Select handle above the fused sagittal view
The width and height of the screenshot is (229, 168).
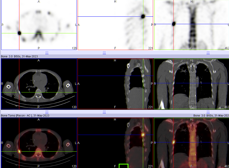[x=104, y=112]
